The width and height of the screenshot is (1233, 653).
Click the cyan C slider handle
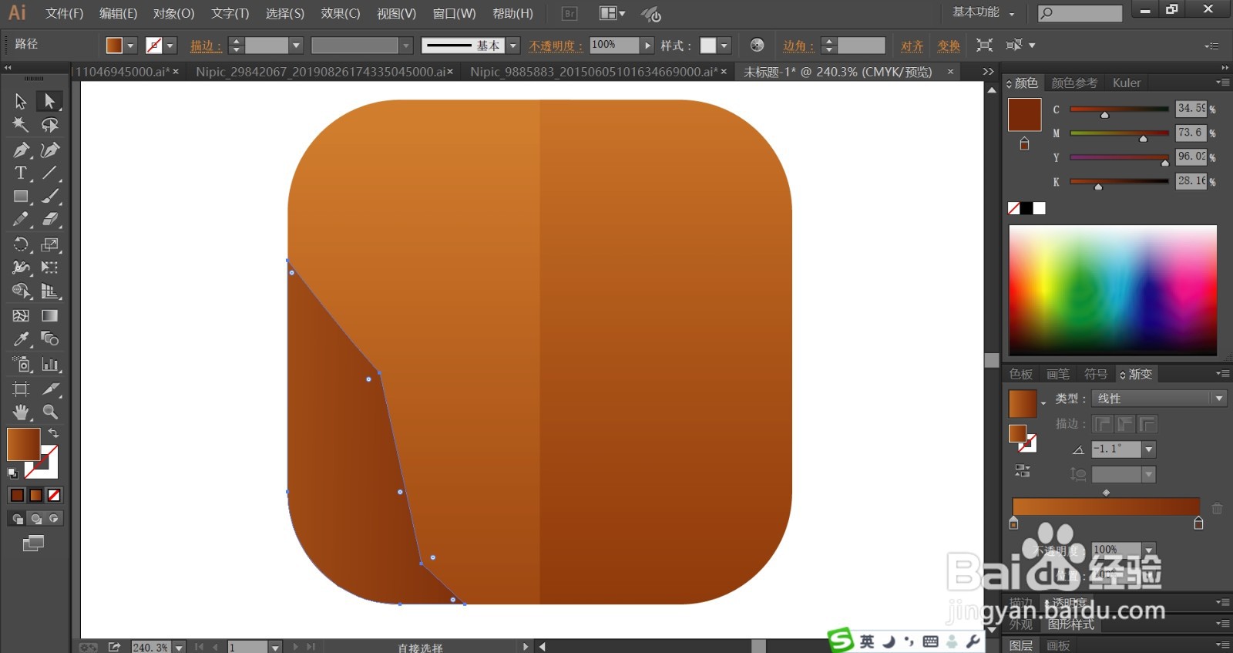(1104, 115)
